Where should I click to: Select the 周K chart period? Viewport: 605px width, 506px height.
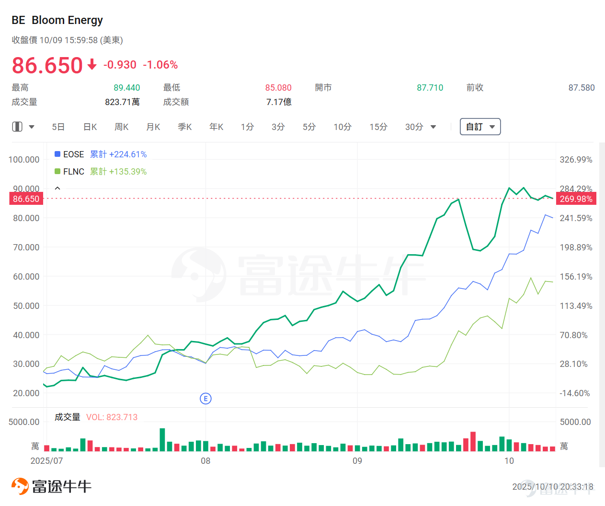tap(122, 127)
